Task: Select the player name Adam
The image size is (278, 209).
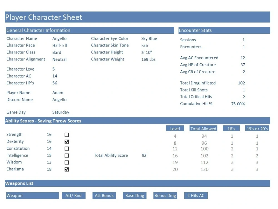Action: click(58, 93)
